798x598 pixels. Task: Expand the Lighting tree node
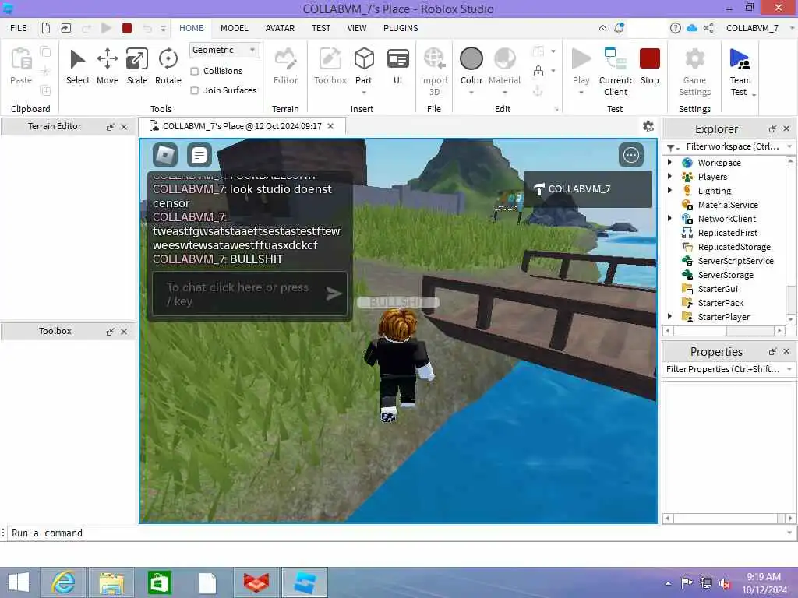[x=669, y=190]
